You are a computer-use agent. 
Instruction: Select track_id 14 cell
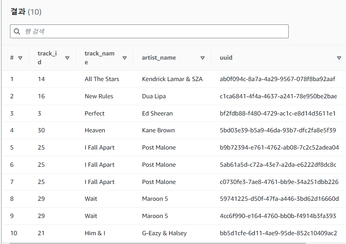coord(41,79)
